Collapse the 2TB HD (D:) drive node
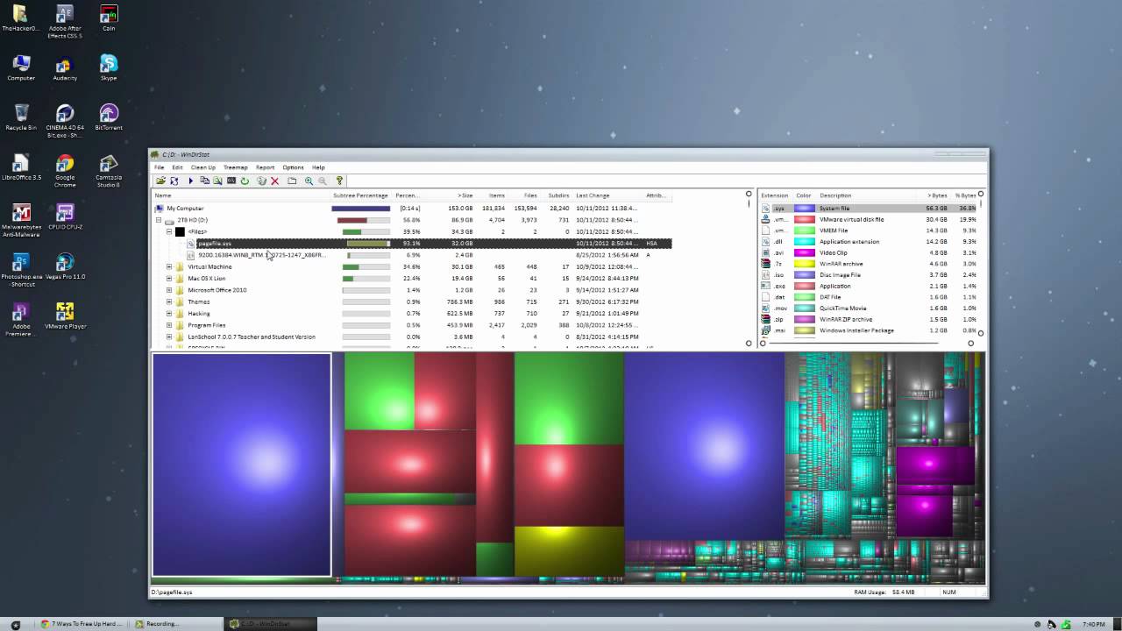Viewport: 1122px width, 631px height. (x=159, y=220)
